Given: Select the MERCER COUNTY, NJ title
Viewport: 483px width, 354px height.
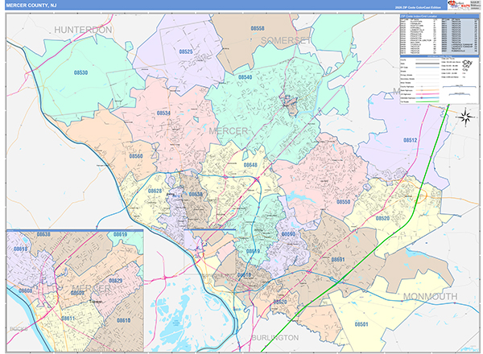Looking at the screenshot, I should [x=32, y=6].
